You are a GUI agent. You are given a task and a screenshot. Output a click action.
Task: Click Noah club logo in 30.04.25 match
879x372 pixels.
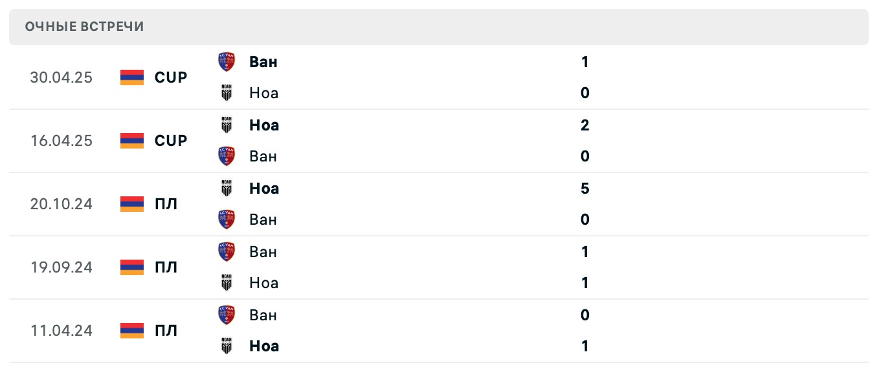pyautogui.click(x=227, y=93)
